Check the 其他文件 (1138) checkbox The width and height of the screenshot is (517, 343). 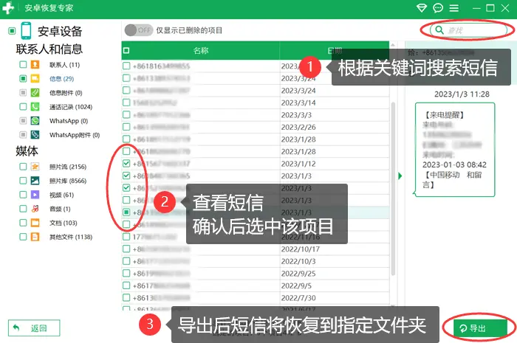(23, 237)
